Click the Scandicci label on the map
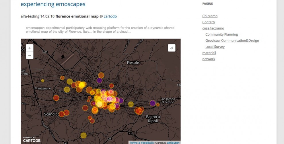The height and width of the screenshot is (144, 284). pyautogui.click(x=52, y=114)
